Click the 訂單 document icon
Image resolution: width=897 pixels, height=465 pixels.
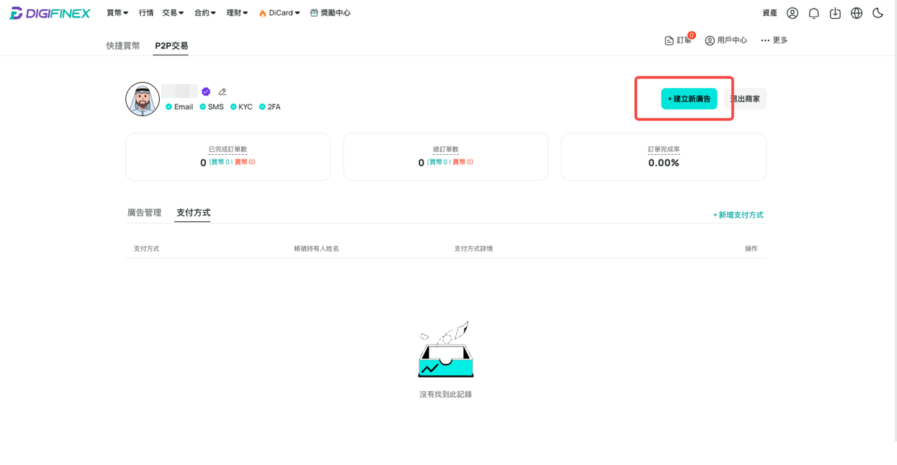tap(669, 41)
